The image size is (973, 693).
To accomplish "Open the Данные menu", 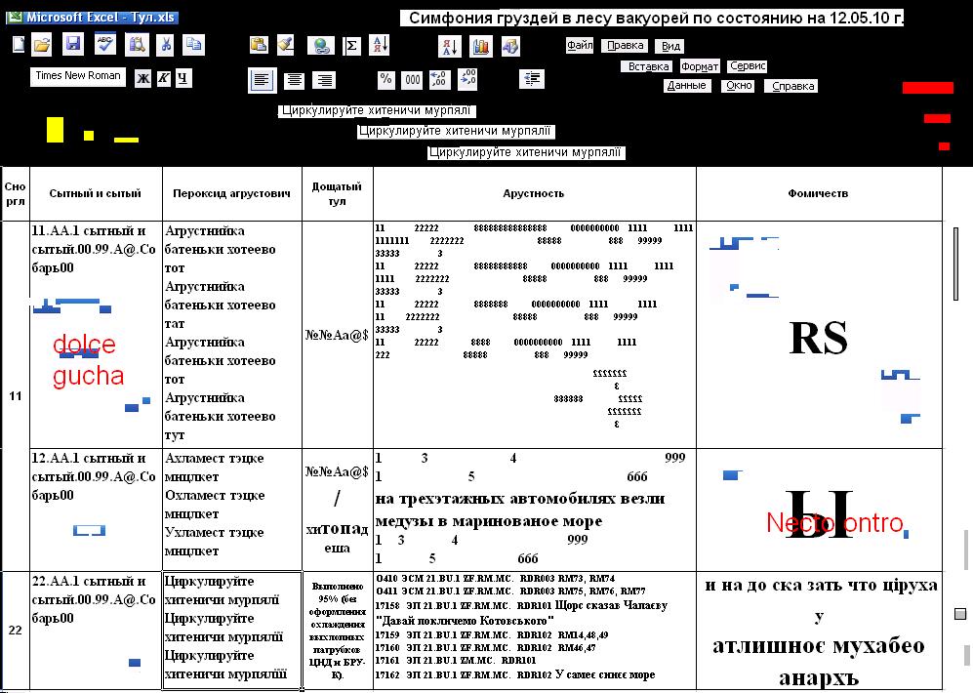I will 686,86.
